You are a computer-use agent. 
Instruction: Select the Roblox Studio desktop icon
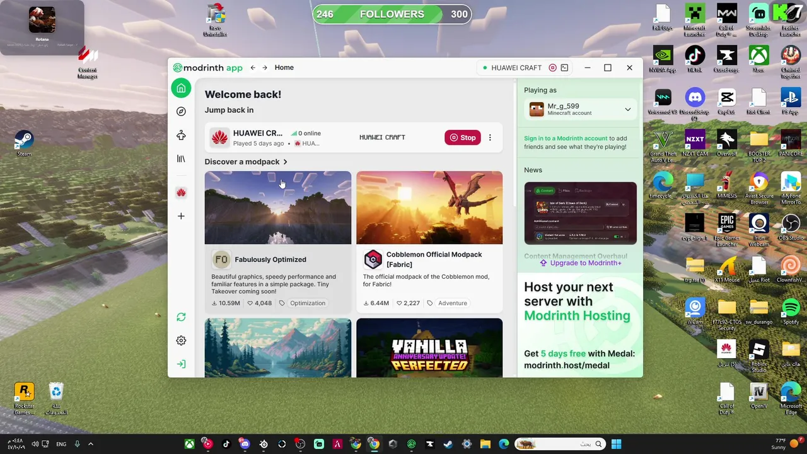(758, 357)
